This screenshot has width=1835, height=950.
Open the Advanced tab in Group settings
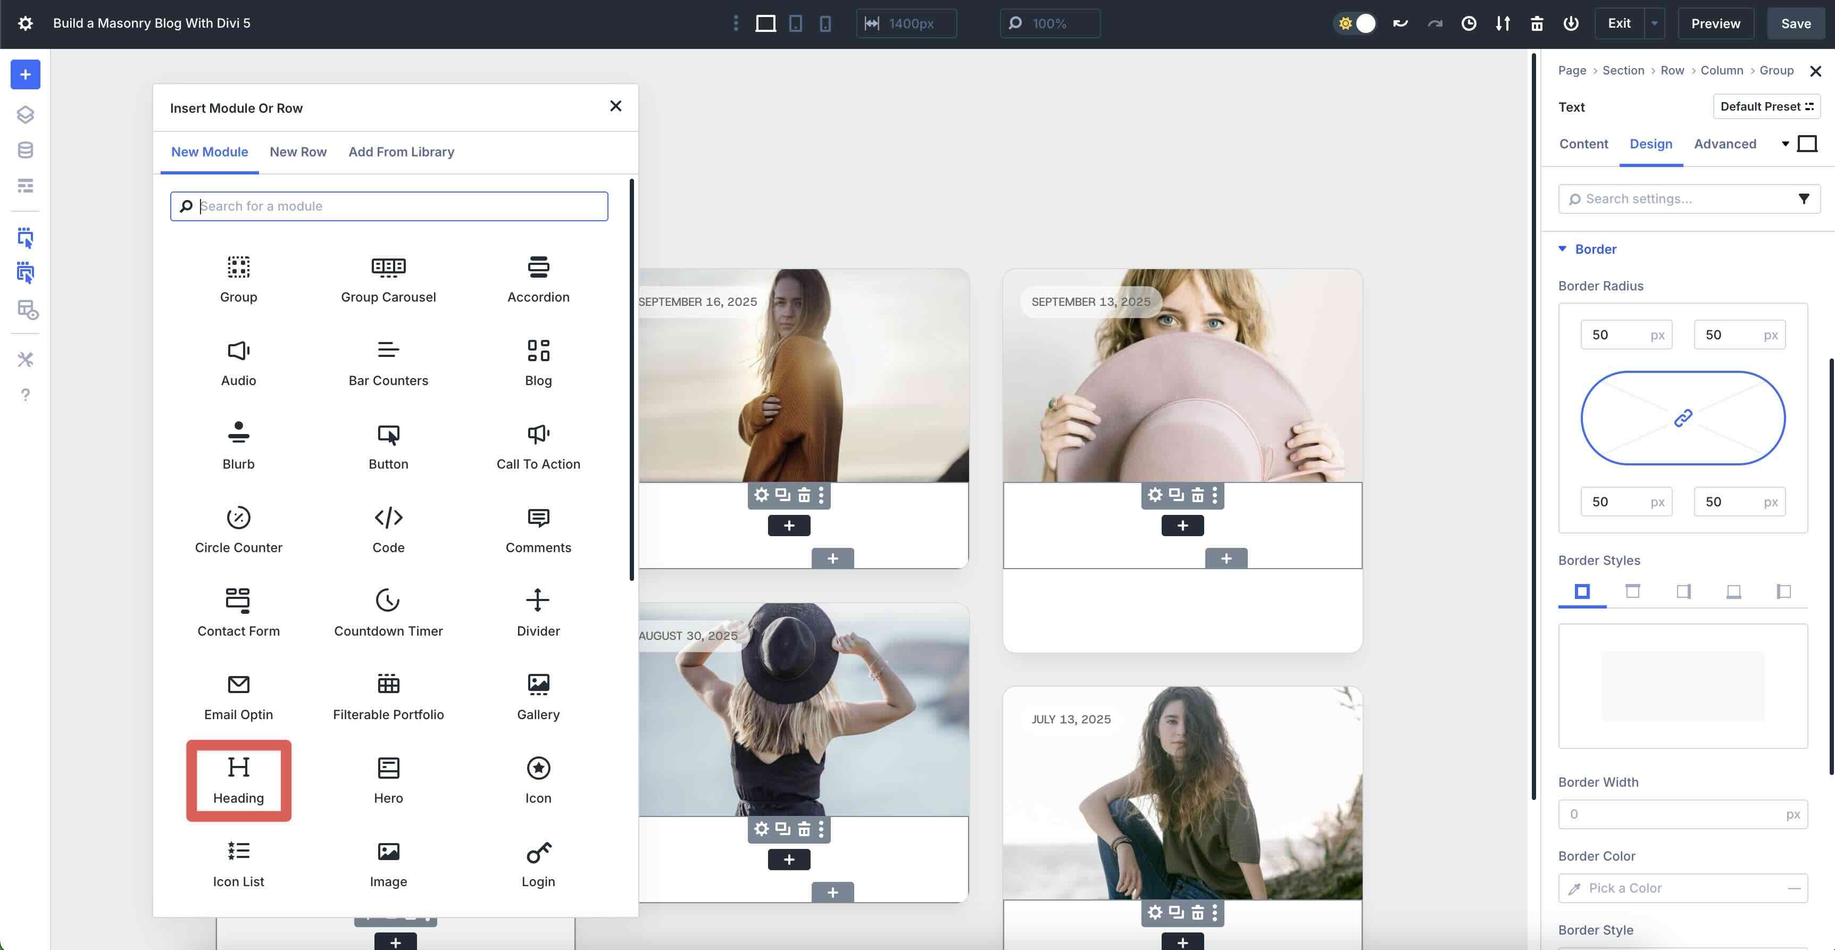1724,144
